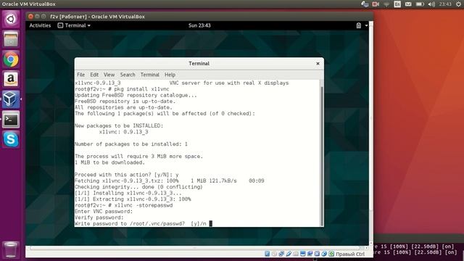This screenshot has height=261, width=464.
Task: Click 'Write password to /root/.vnc/passwd?' prompt
Action: [130, 224]
